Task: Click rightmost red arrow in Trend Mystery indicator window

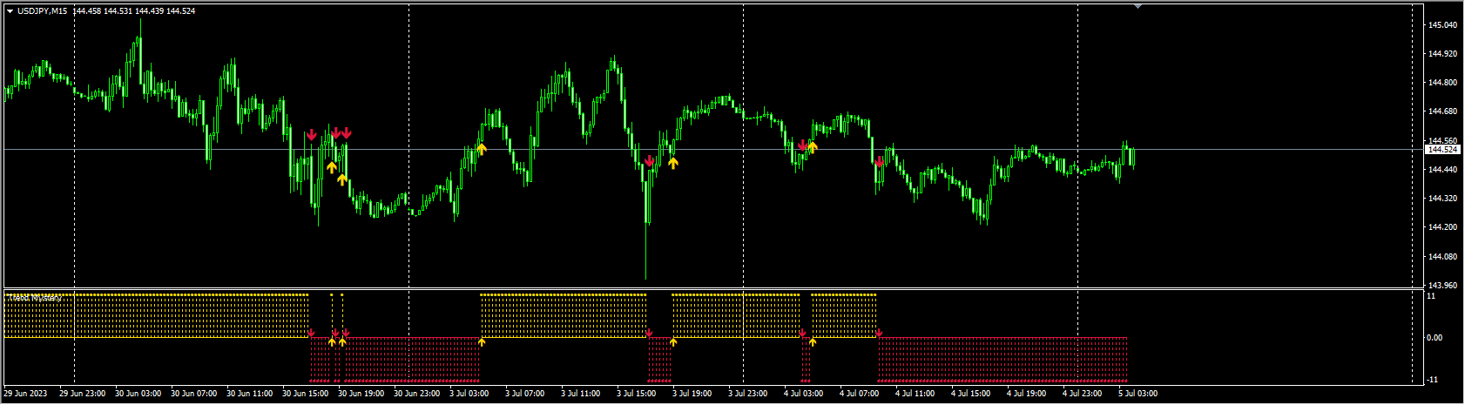Action: click(879, 333)
